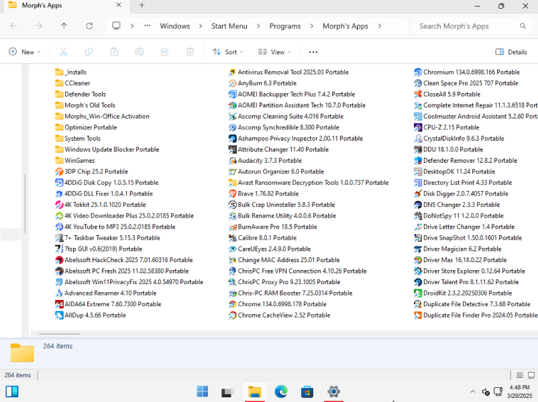Go up one folder level
Image resolution: width=538 pixels, height=402 pixels.
click(64, 26)
